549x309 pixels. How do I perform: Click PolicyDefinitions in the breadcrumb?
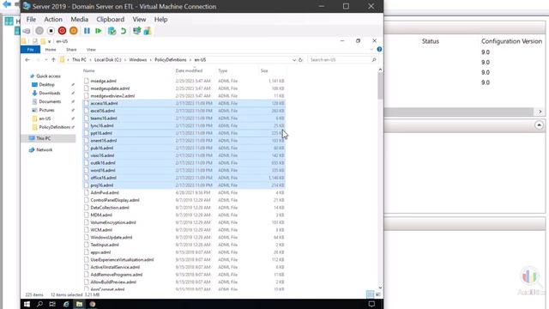click(171, 60)
